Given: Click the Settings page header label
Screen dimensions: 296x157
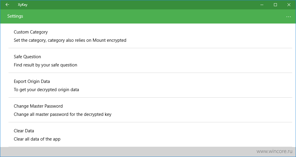Looking at the screenshot, I should [x=15, y=16].
